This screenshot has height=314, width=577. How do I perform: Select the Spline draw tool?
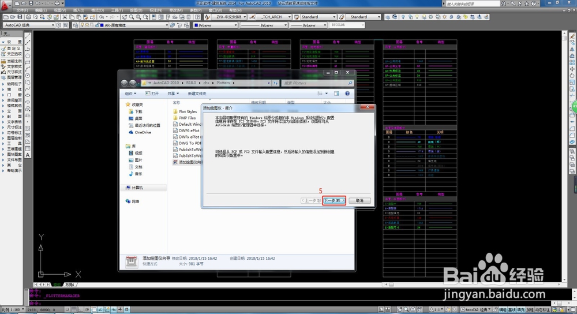coord(28,89)
